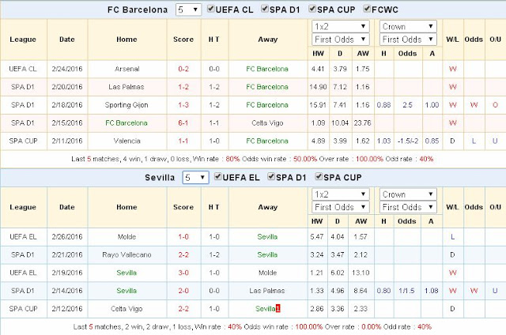Open the Crown dropdown in Barcelona table
The width and height of the screenshot is (506, 335).
(x=407, y=26)
